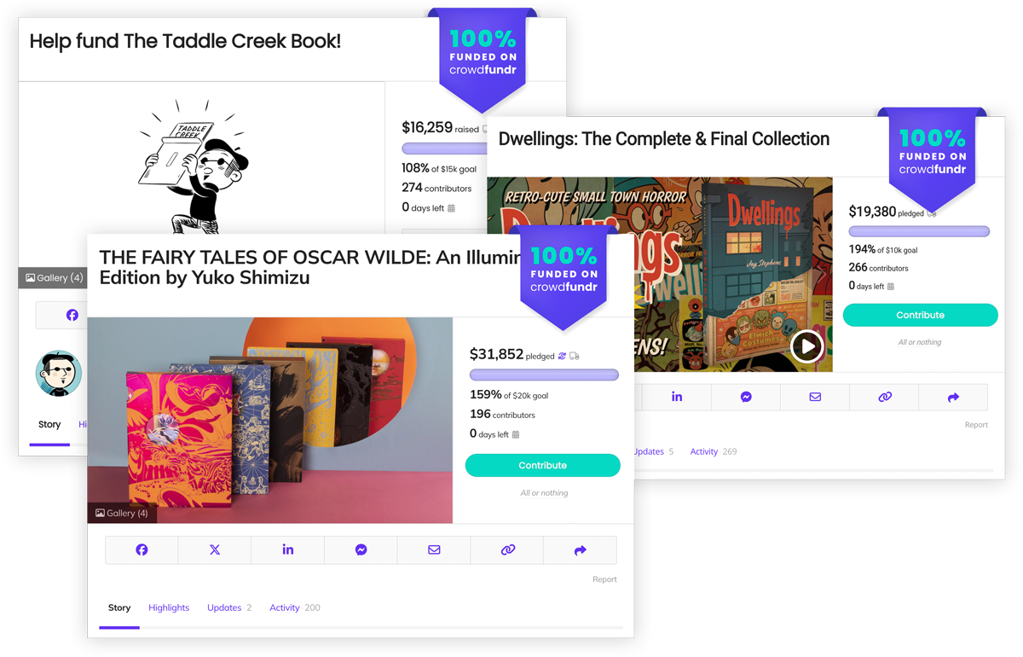Copy link icon in Oscar Wilde share bar

click(507, 550)
